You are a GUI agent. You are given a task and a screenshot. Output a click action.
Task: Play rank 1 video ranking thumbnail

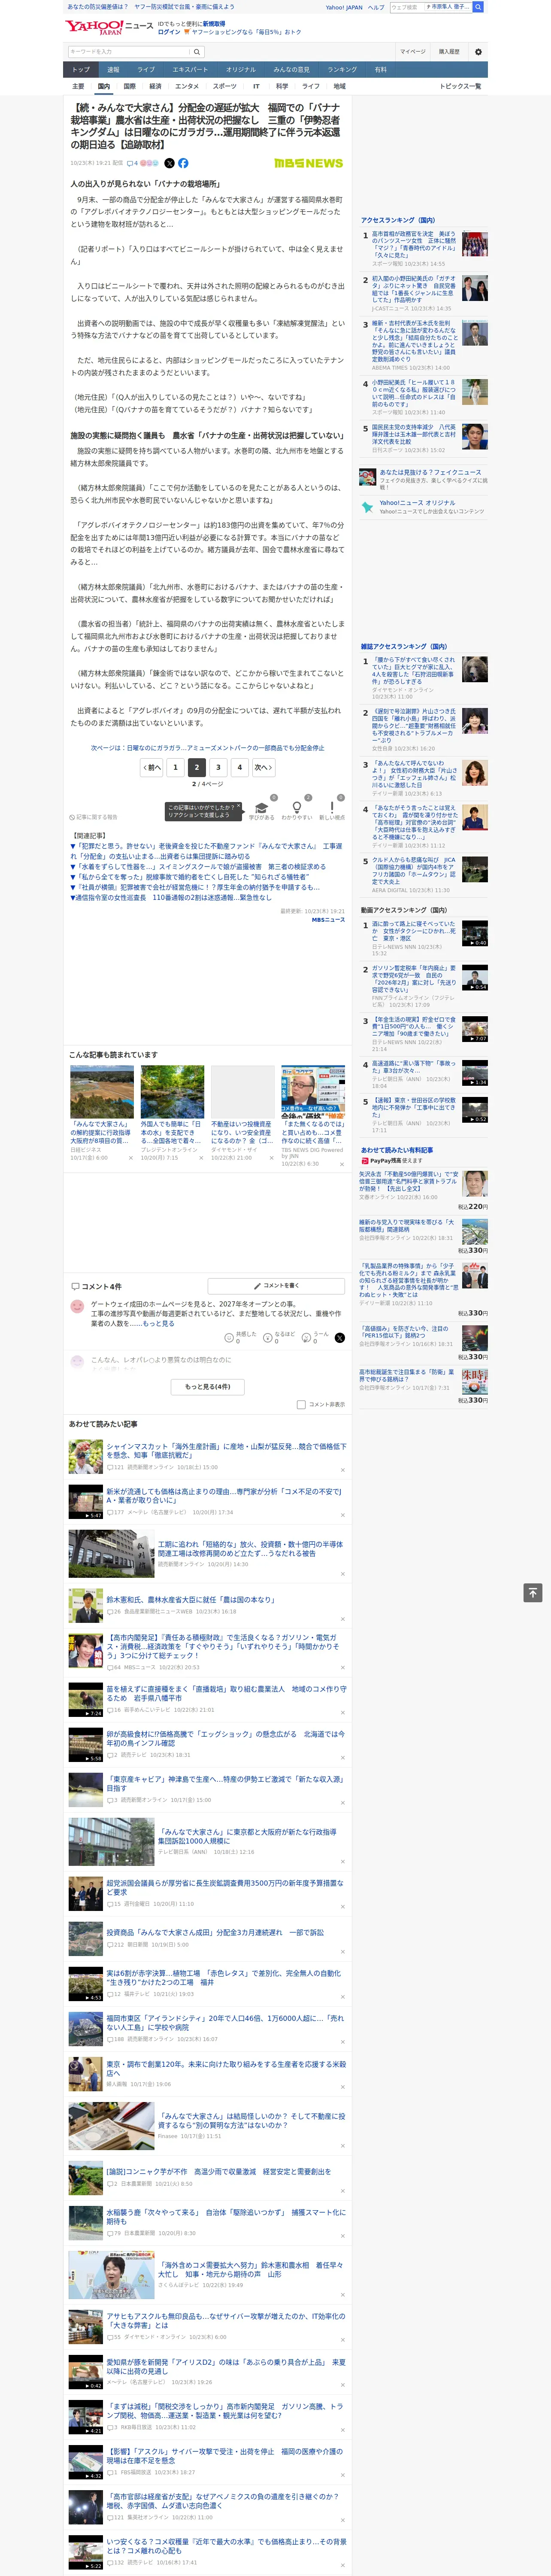475,933
